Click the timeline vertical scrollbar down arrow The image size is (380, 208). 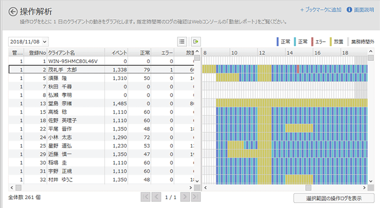pyautogui.click(x=371, y=181)
